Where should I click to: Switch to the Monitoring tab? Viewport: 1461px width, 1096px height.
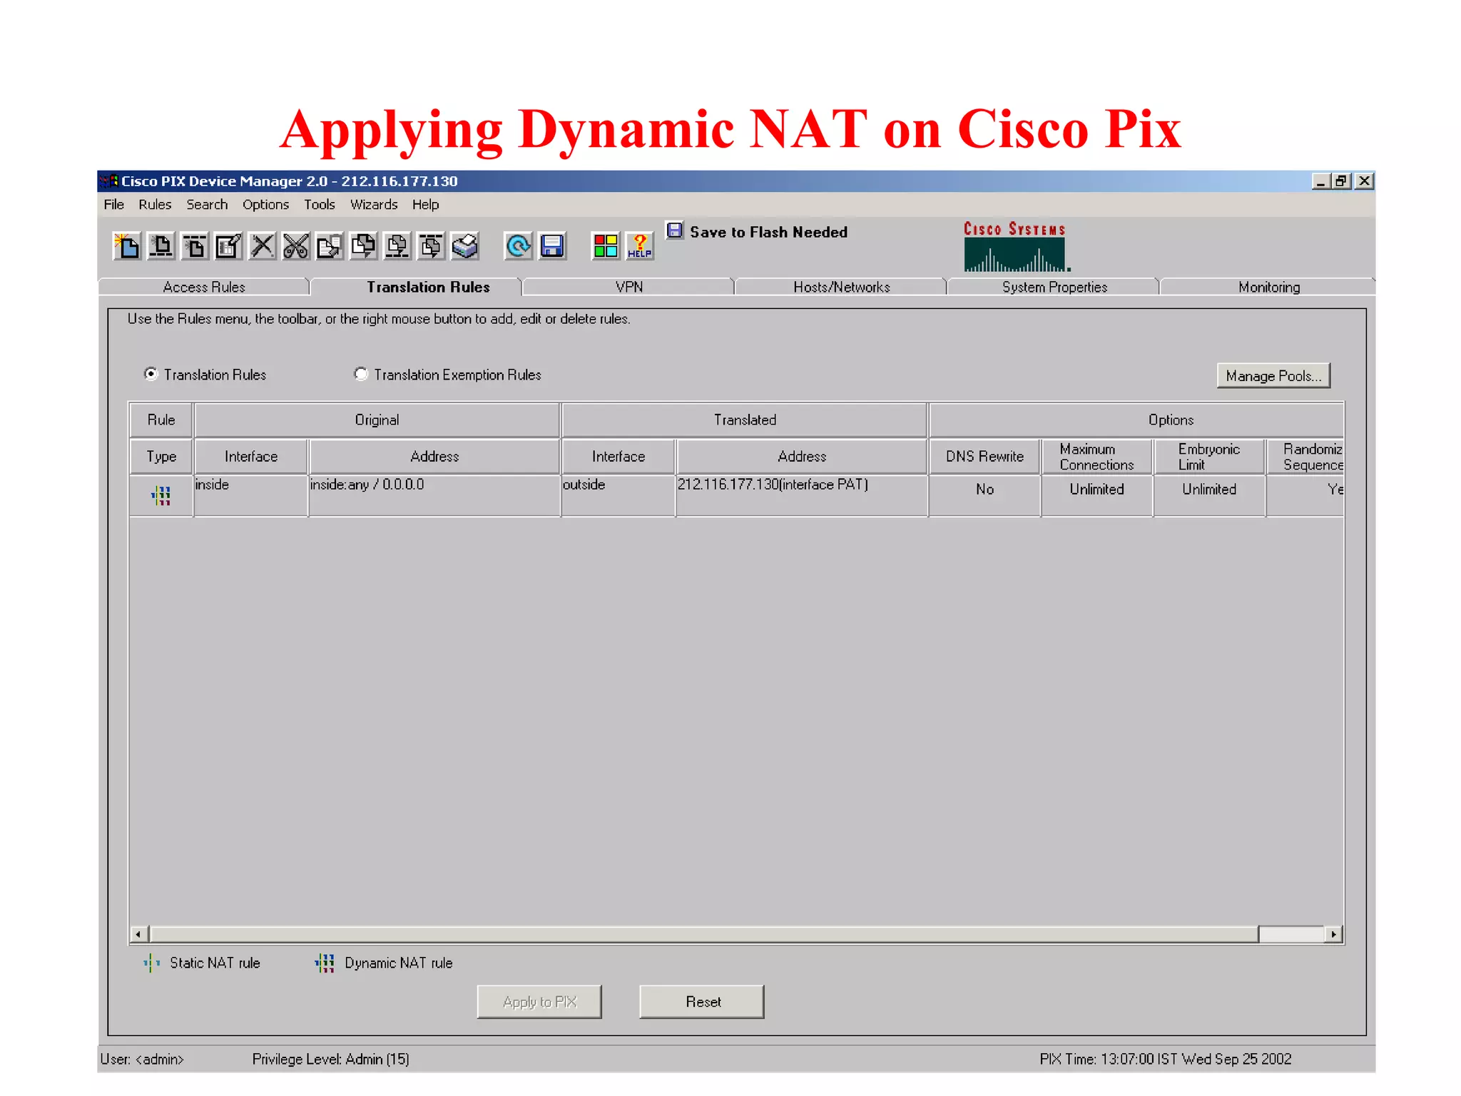pyautogui.click(x=1268, y=287)
